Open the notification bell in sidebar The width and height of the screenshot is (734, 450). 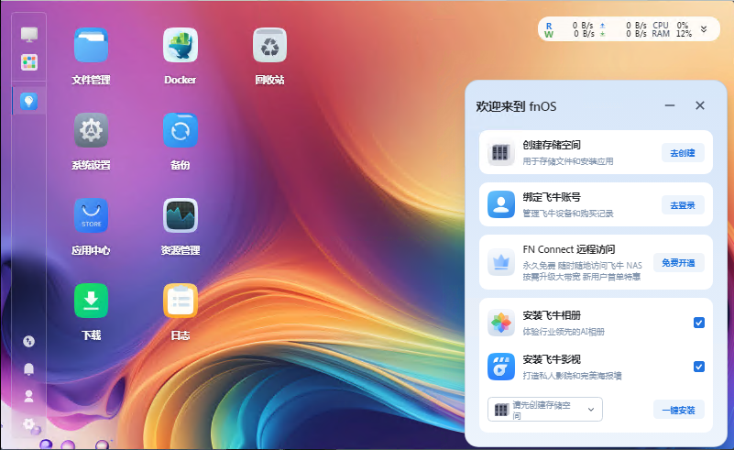[29, 368]
